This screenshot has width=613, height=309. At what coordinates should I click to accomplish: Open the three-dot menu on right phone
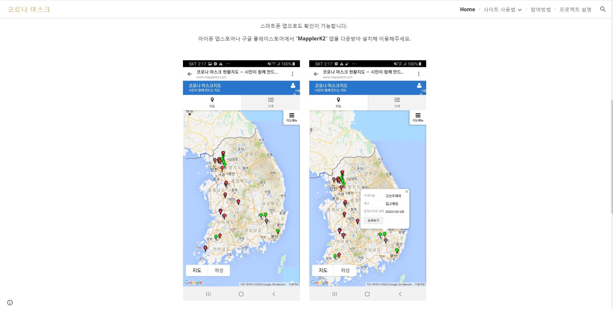[x=418, y=74]
